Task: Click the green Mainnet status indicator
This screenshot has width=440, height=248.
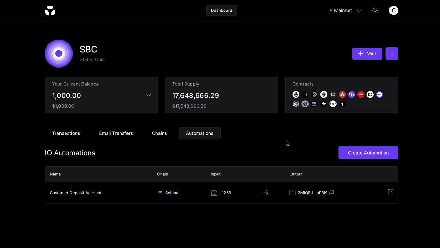Action: (330, 10)
